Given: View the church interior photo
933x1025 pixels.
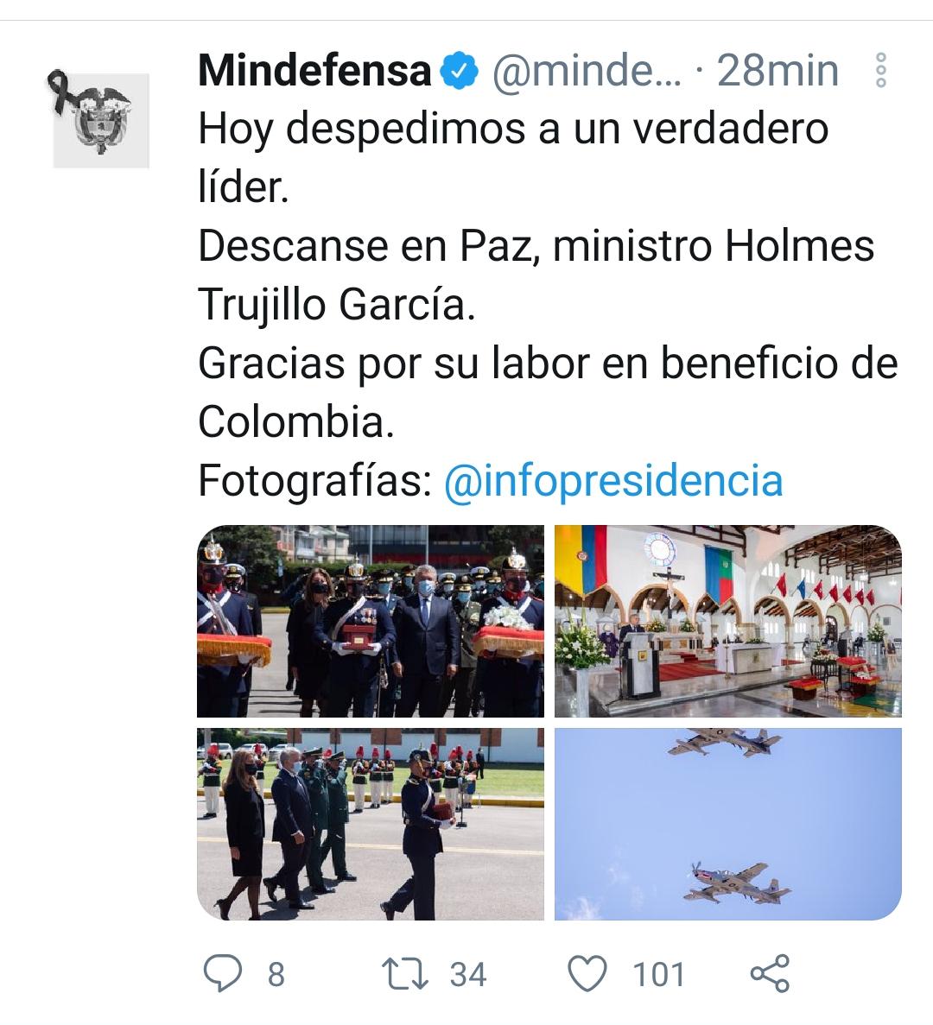Looking at the screenshot, I should point(727,621).
